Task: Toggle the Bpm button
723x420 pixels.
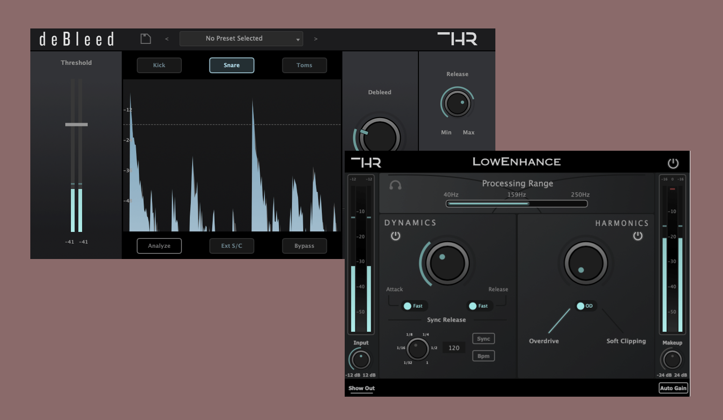Action: coord(484,356)
